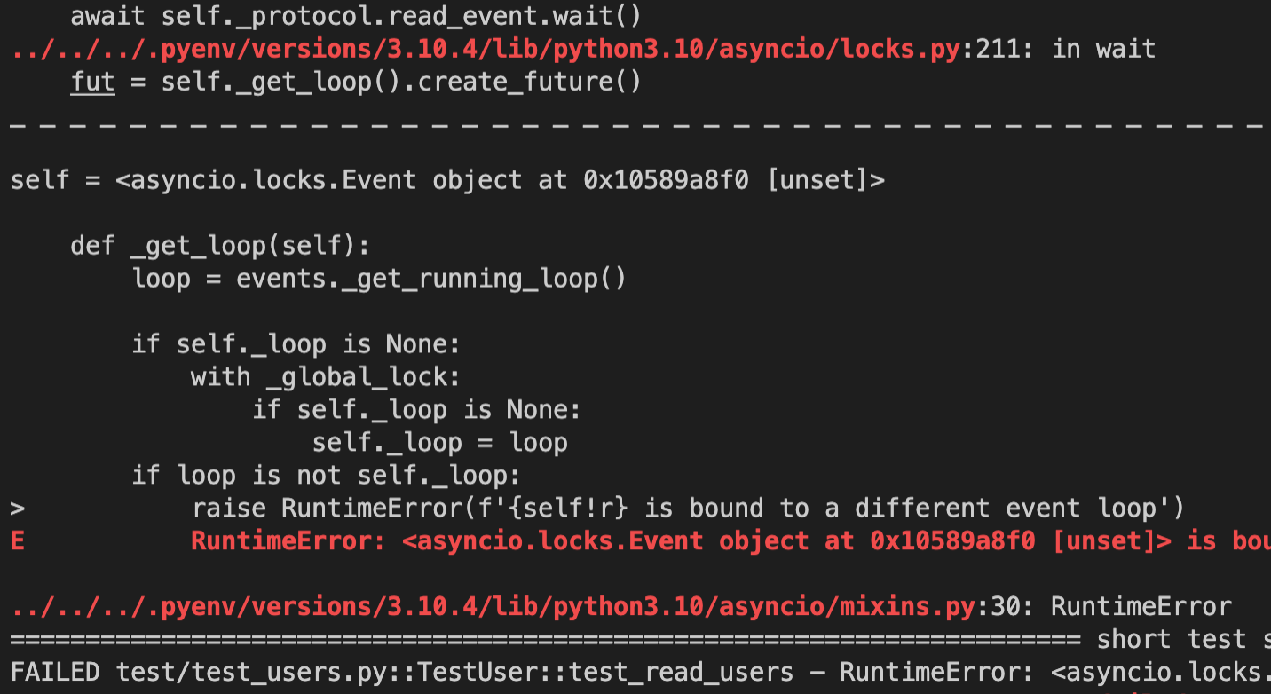Click the 'def _get_loop(self):' line
The image size is (1271, 694).
[x=220, y=246]
